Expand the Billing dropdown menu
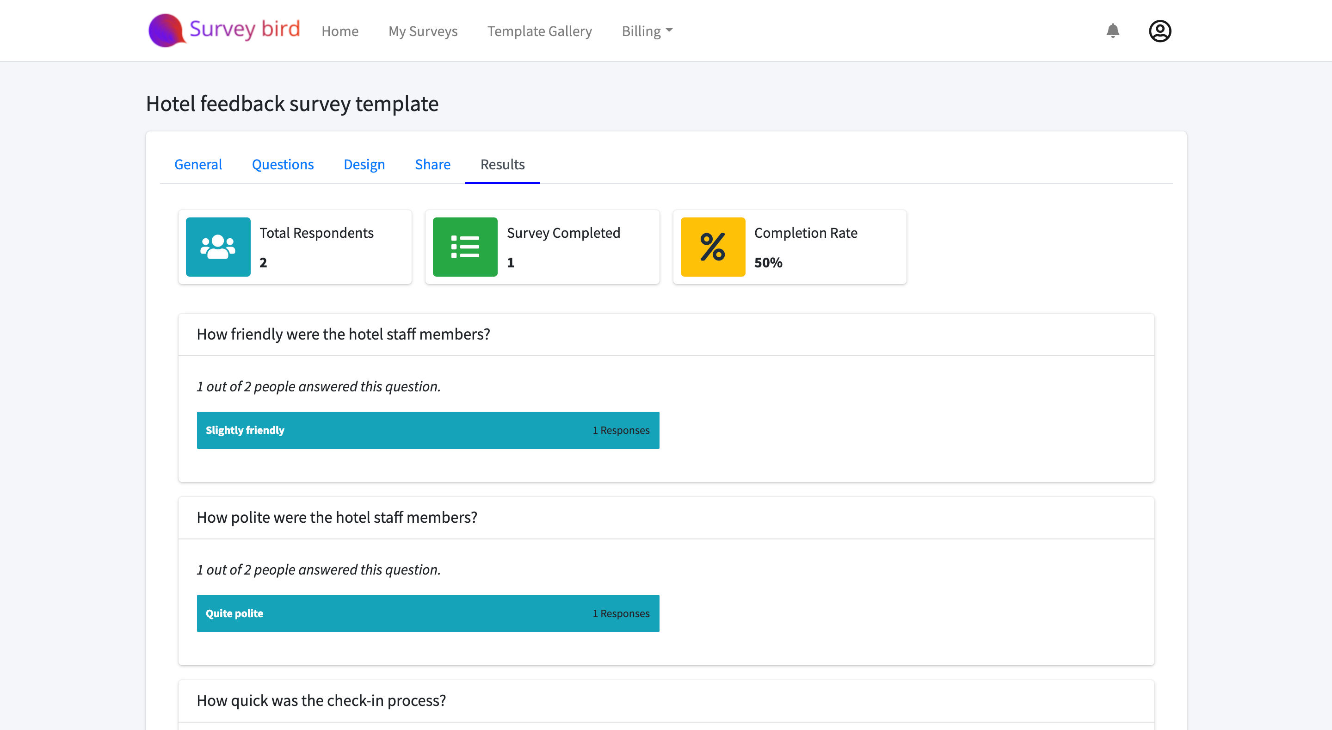This screenshot has width=1332, height=730. (x=647, y=31)
